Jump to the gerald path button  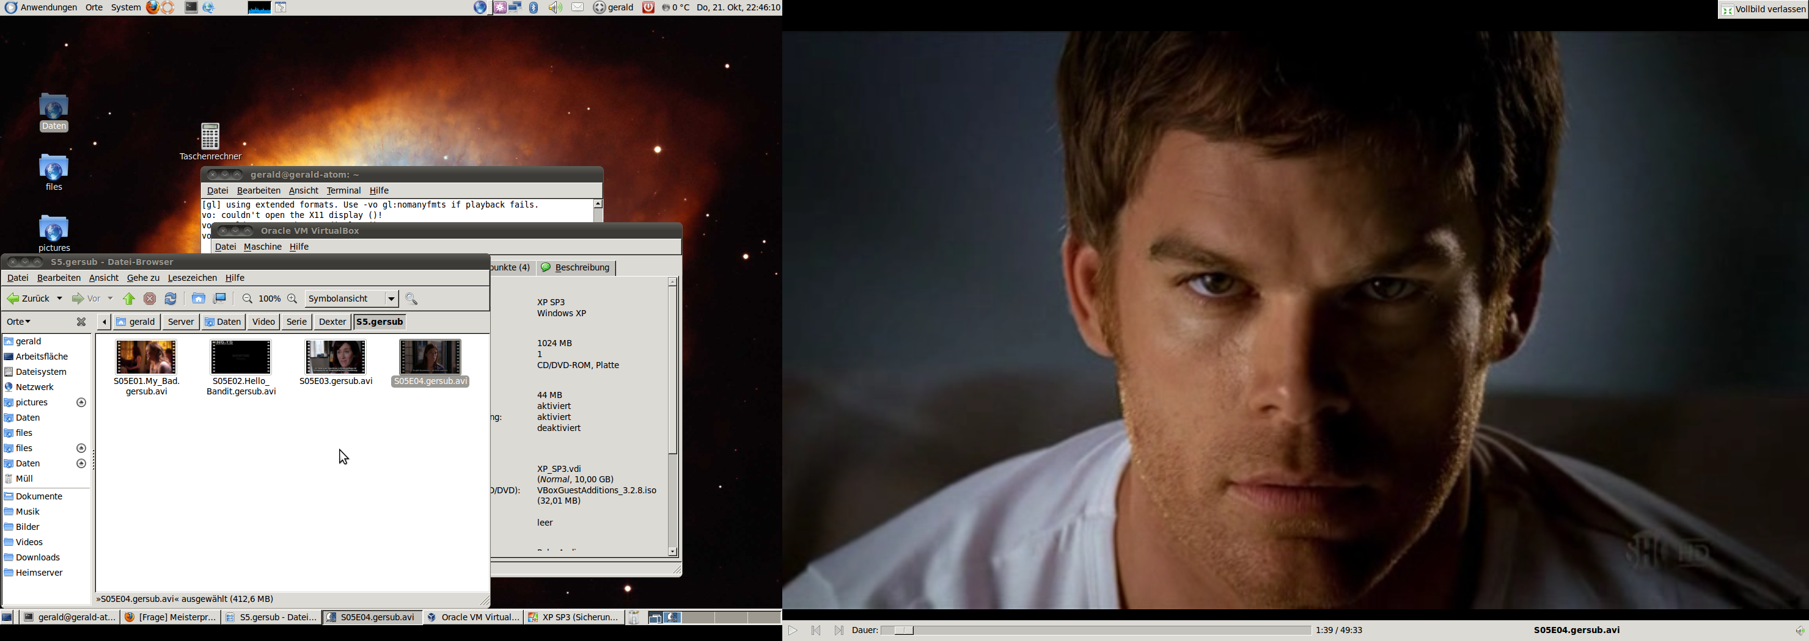[x=137, y=322]
